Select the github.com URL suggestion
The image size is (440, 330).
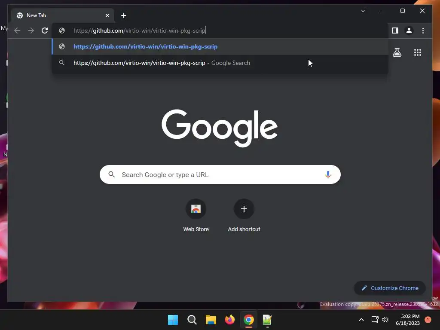(220, 46)
